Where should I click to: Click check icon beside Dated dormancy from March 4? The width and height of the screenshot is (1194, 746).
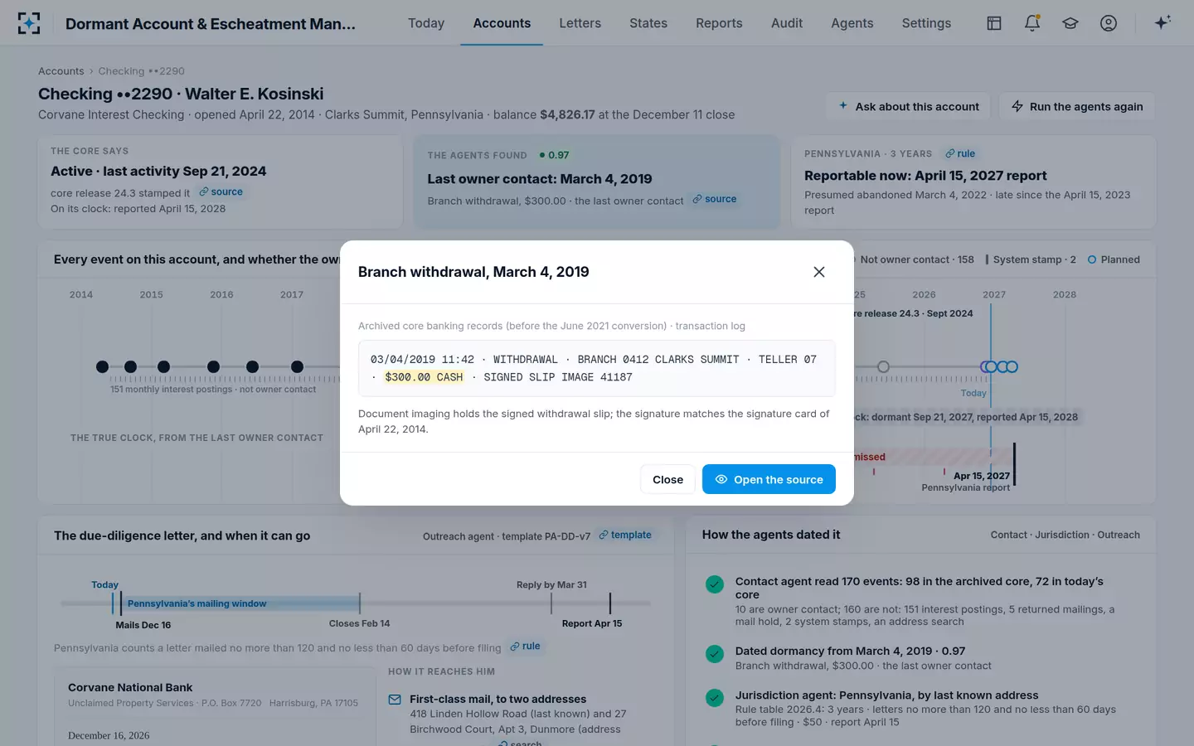(x=714, y=654)
